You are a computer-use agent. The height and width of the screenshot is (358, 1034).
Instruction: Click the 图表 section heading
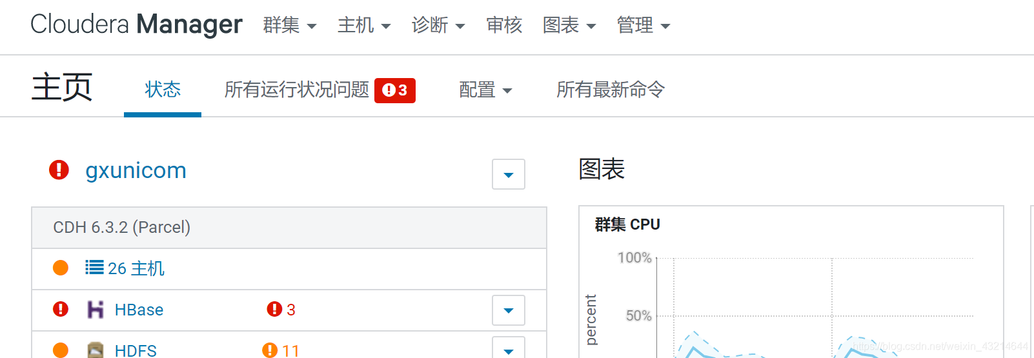(x=602, y=169)
